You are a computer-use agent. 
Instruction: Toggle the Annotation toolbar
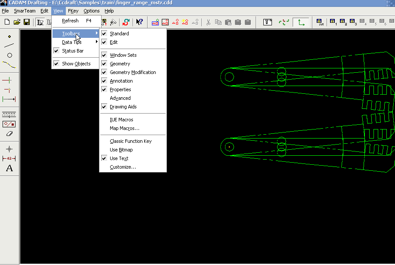133,81
